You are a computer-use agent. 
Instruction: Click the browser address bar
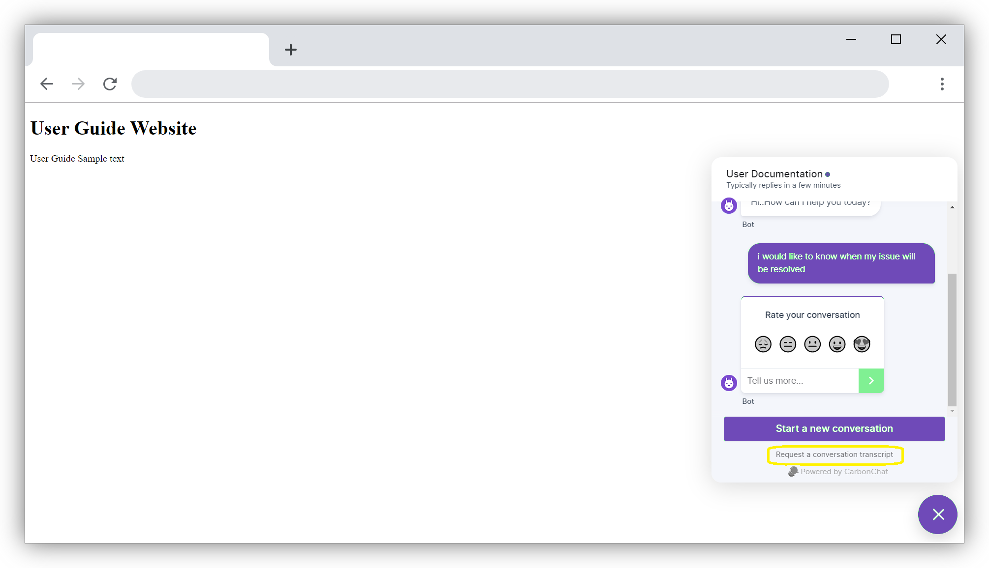pos(510,84)
